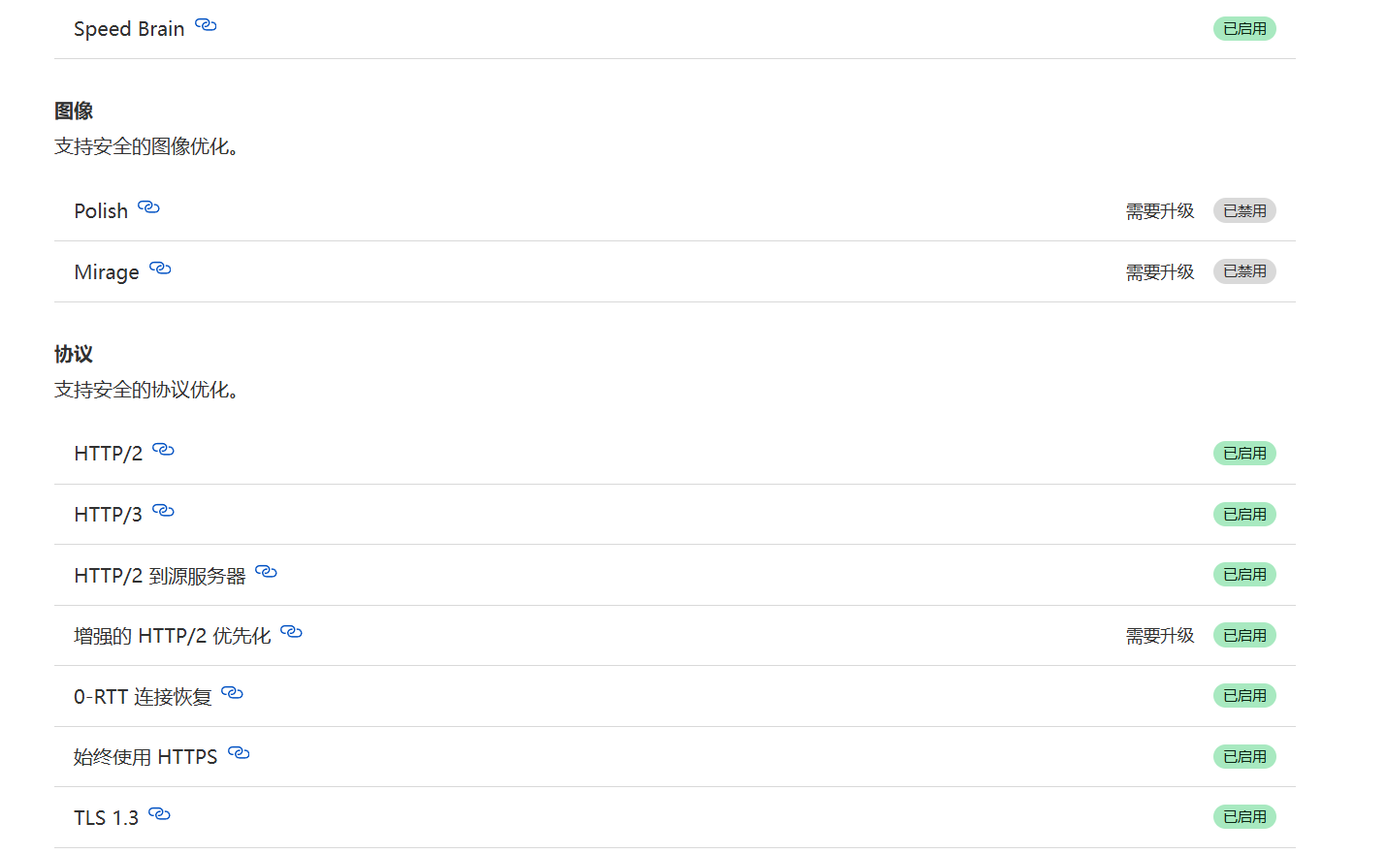The height and width of the screenshot is (854, 1387).
Task: Click the link icon beside HTTP/2 到源服务器
Action: coord(266,571)
